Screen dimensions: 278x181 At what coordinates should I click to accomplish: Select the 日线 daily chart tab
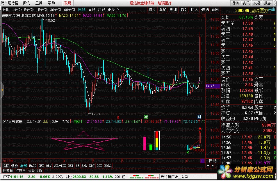[82, 10]
